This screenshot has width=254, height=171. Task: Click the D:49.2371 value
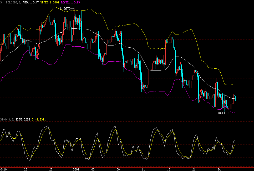[39, 119]
